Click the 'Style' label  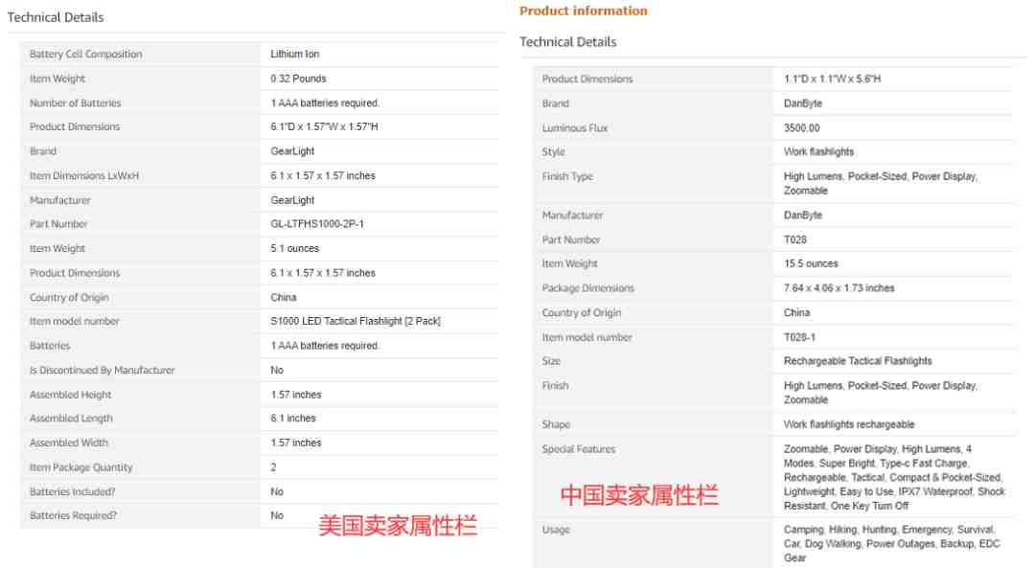coord(553,151)
